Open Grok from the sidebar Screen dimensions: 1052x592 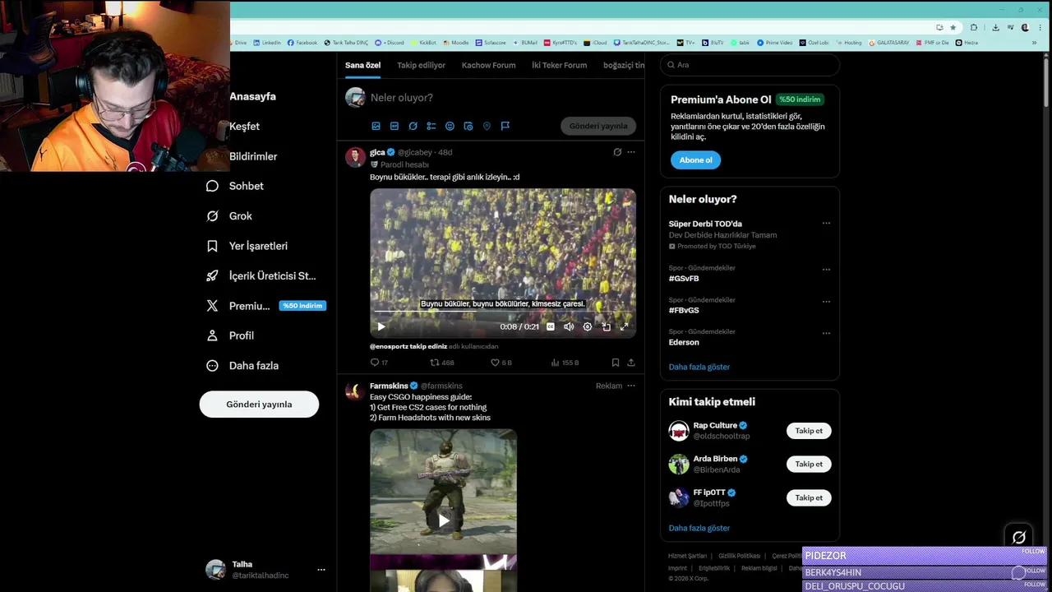click(229, 216)
